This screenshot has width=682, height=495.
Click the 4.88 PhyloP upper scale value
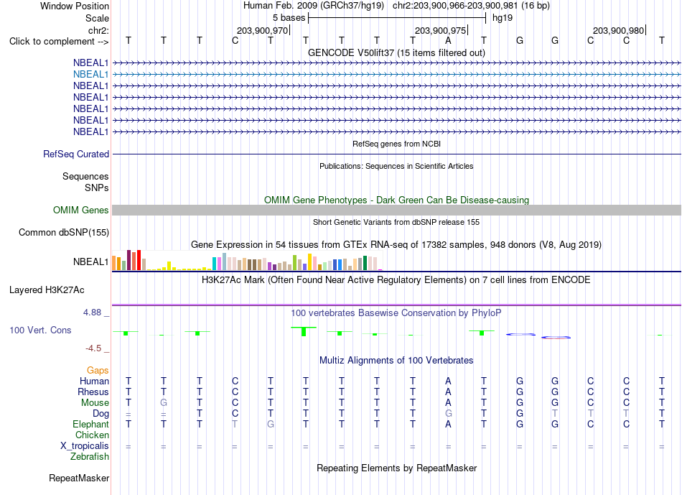[x=92, y=312]
